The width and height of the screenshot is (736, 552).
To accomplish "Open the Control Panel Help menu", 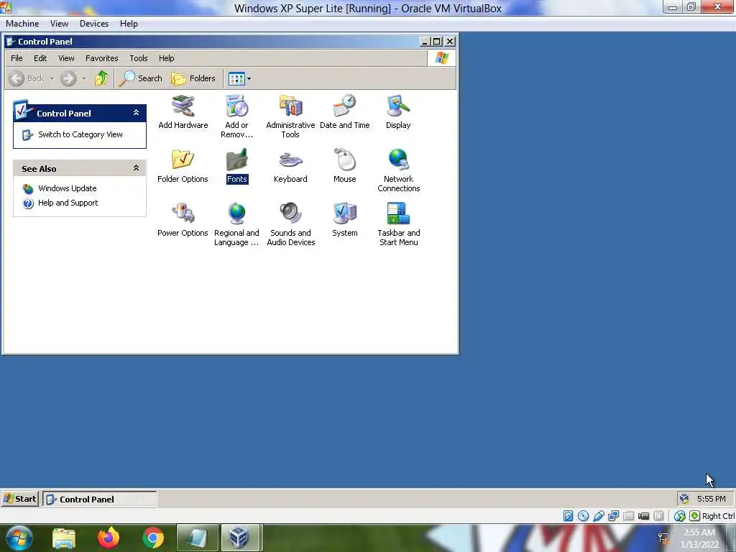I will 166,58.
